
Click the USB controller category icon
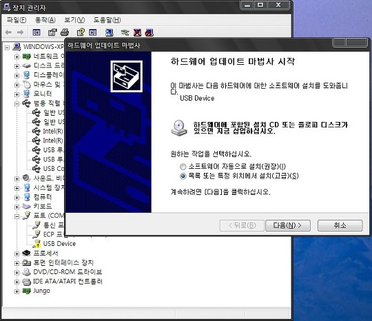(27, 103)
